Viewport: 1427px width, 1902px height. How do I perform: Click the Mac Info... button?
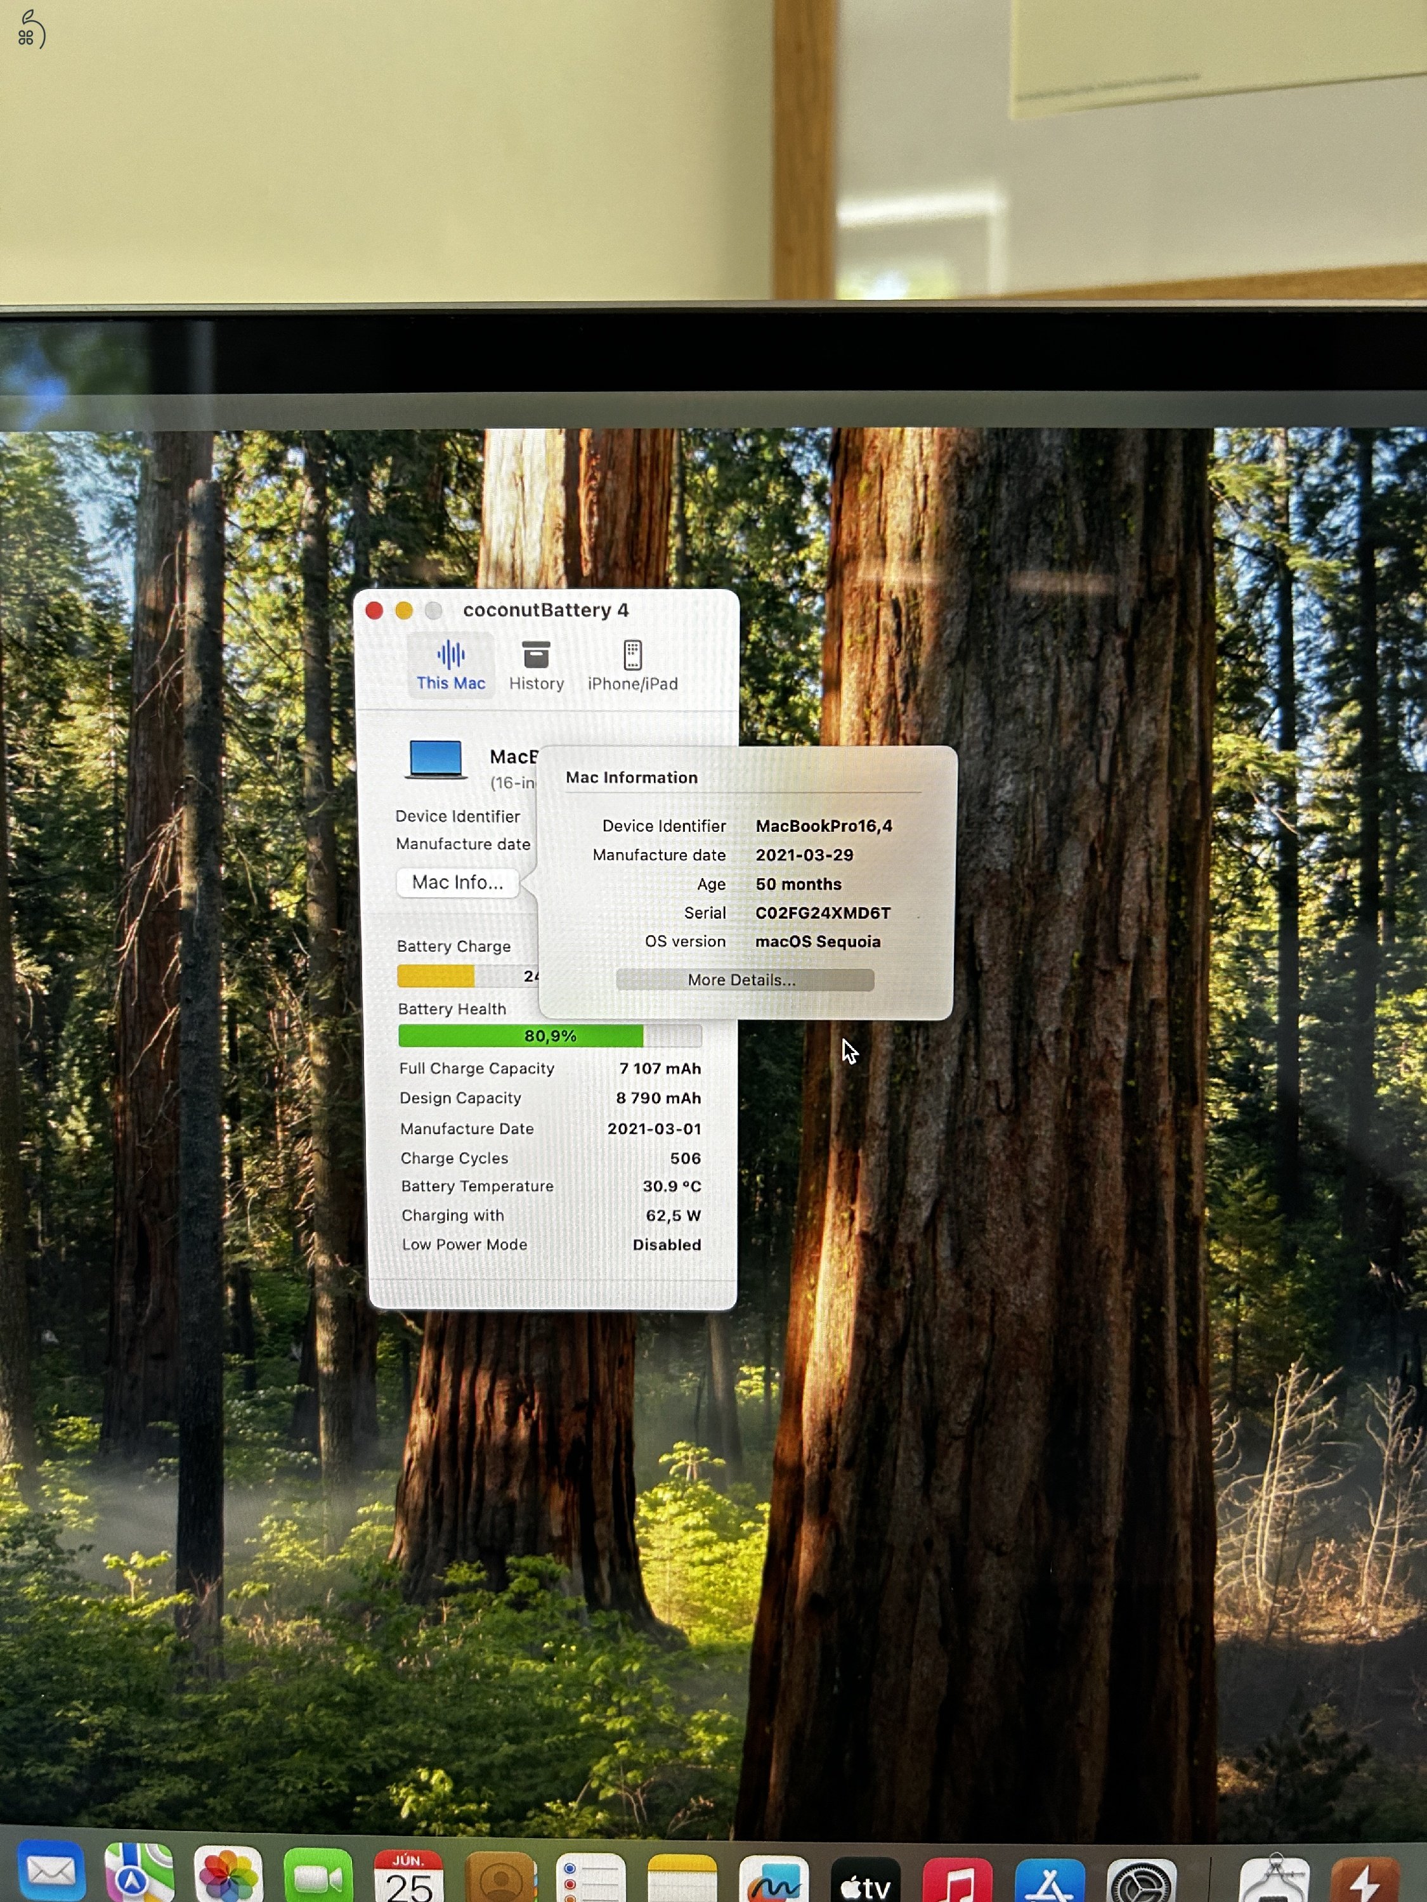(x=458, y=883)
